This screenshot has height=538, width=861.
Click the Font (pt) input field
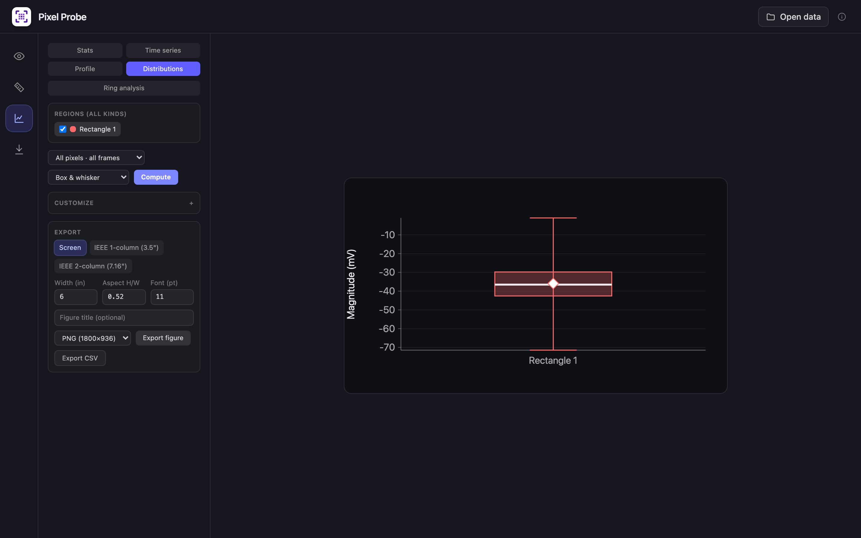(x=172, y=297)
